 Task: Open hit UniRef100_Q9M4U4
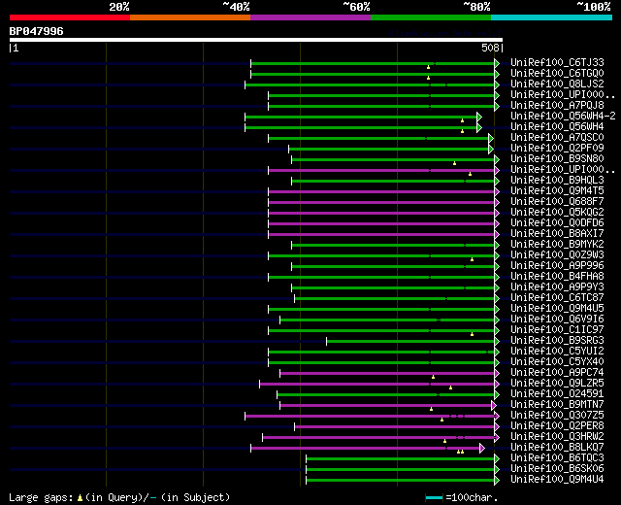pyautogui.click(x=557, y=480)
